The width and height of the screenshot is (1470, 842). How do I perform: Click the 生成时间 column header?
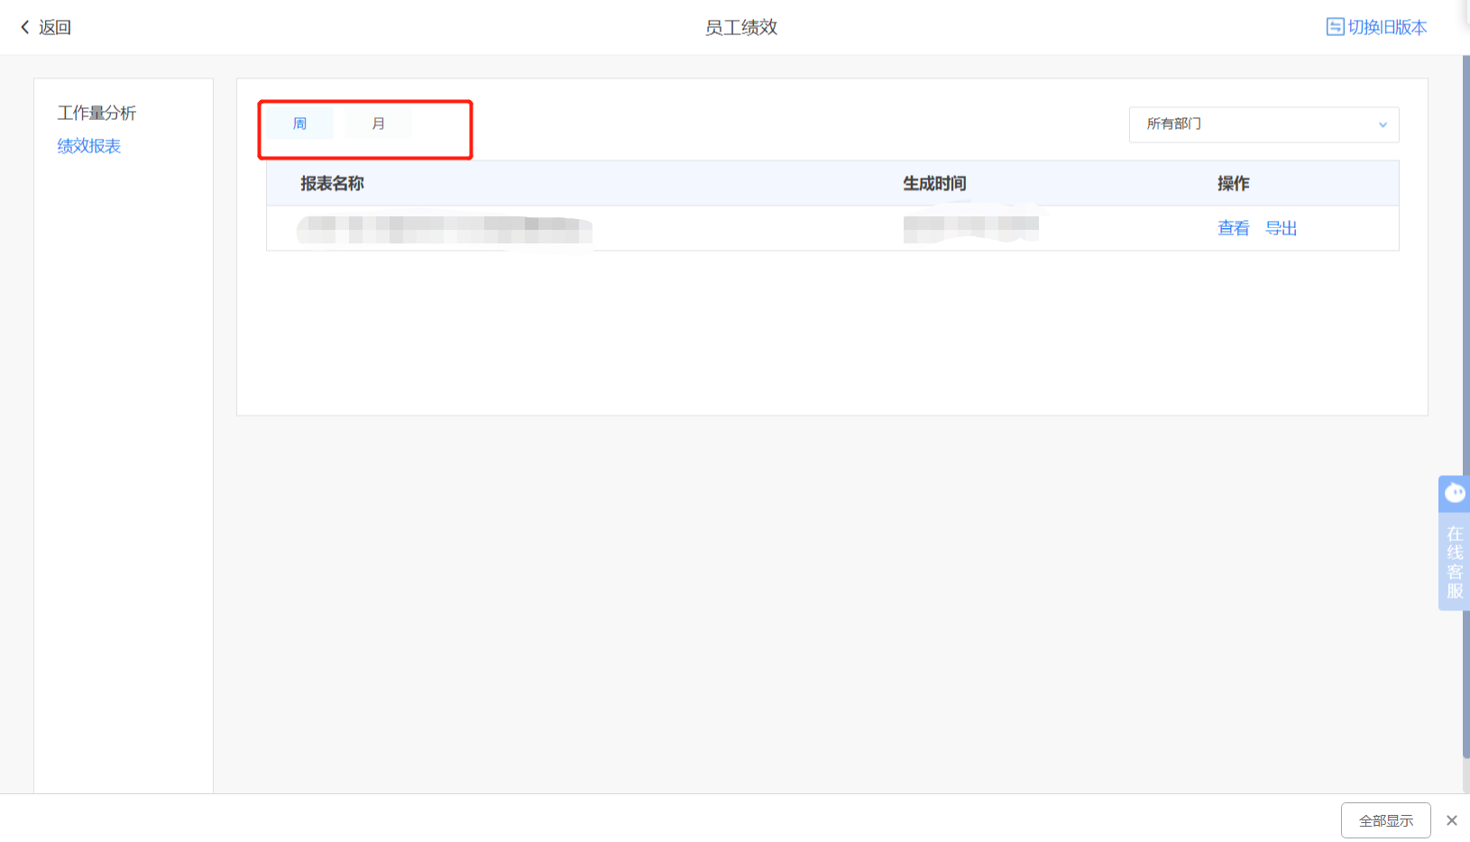pos(934,183)
